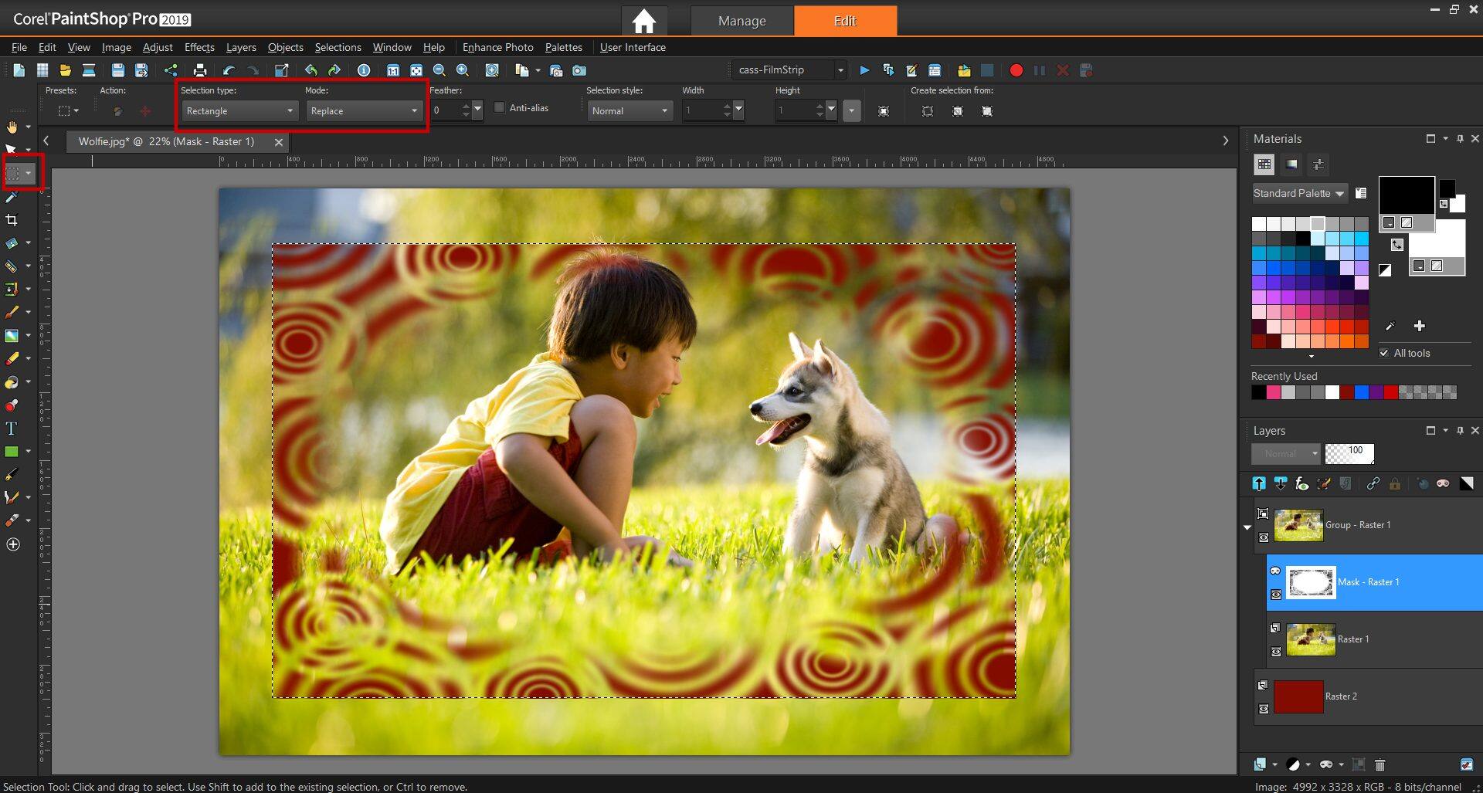Toggle visibility of Raster 2 layer
Image resolution: width=1483 pixels, height=793 pixels.
coord(1264,708)
